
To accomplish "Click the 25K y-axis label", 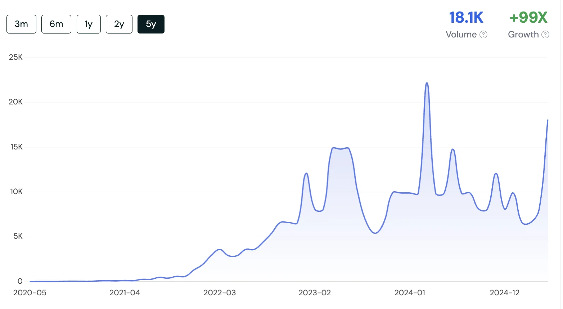I will [15, 57].
